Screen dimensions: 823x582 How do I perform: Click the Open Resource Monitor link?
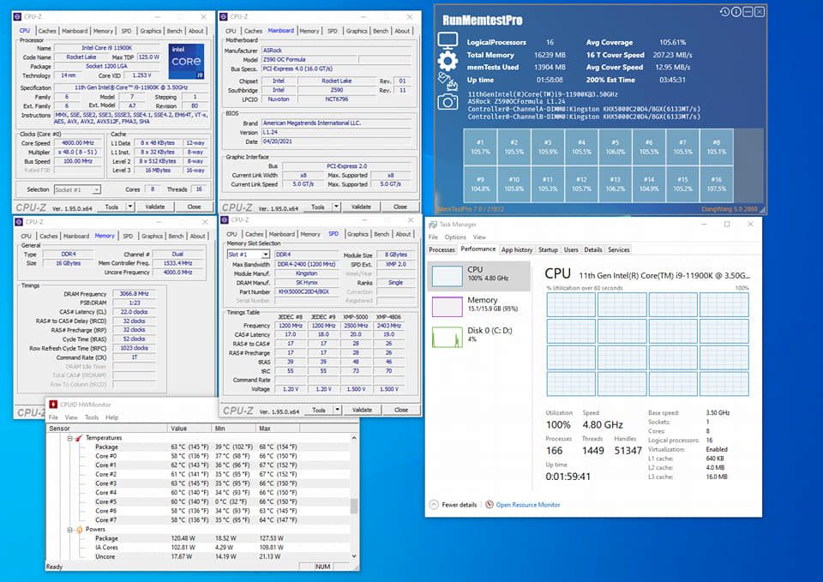[x=528, y=505]
